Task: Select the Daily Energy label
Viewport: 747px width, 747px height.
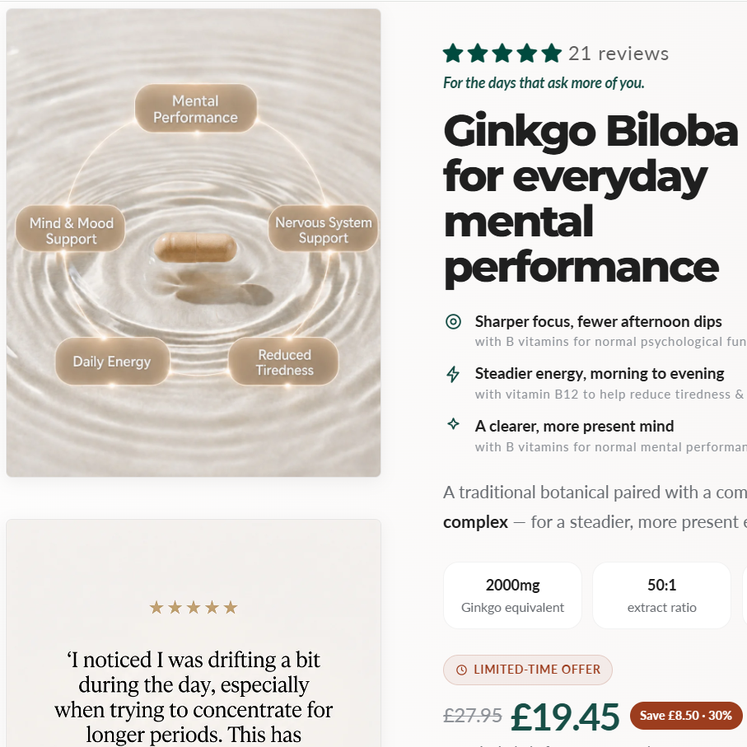Action: [x=112, y=361]
